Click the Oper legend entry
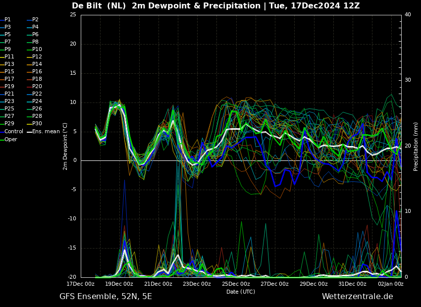Image resolution: width=421 pixels, height=307 pixels. coord(8,139)
